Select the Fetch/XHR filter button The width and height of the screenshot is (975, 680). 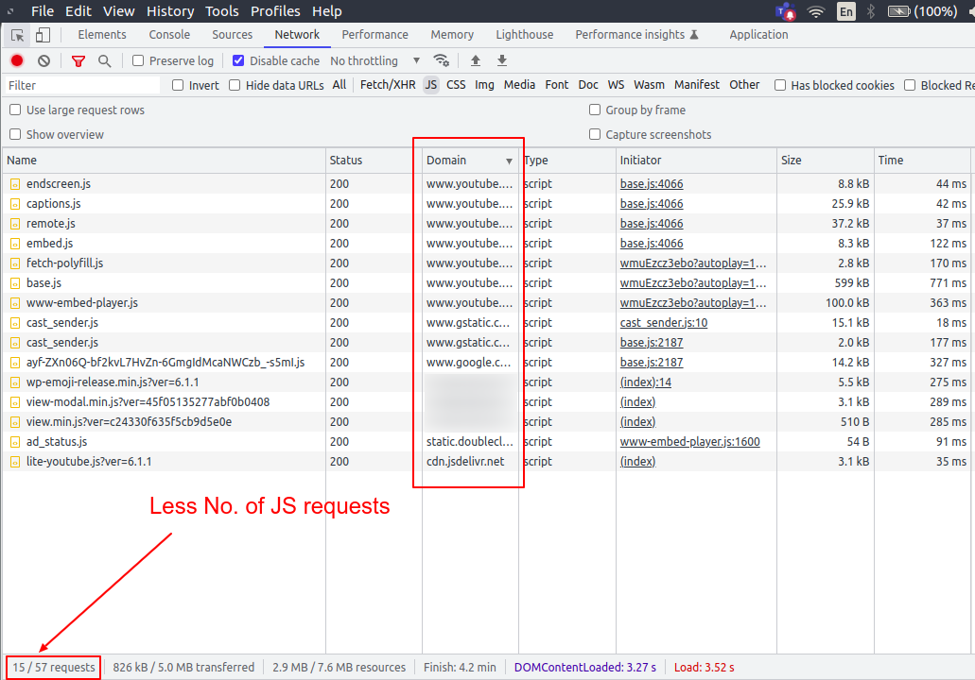(387, 85)
